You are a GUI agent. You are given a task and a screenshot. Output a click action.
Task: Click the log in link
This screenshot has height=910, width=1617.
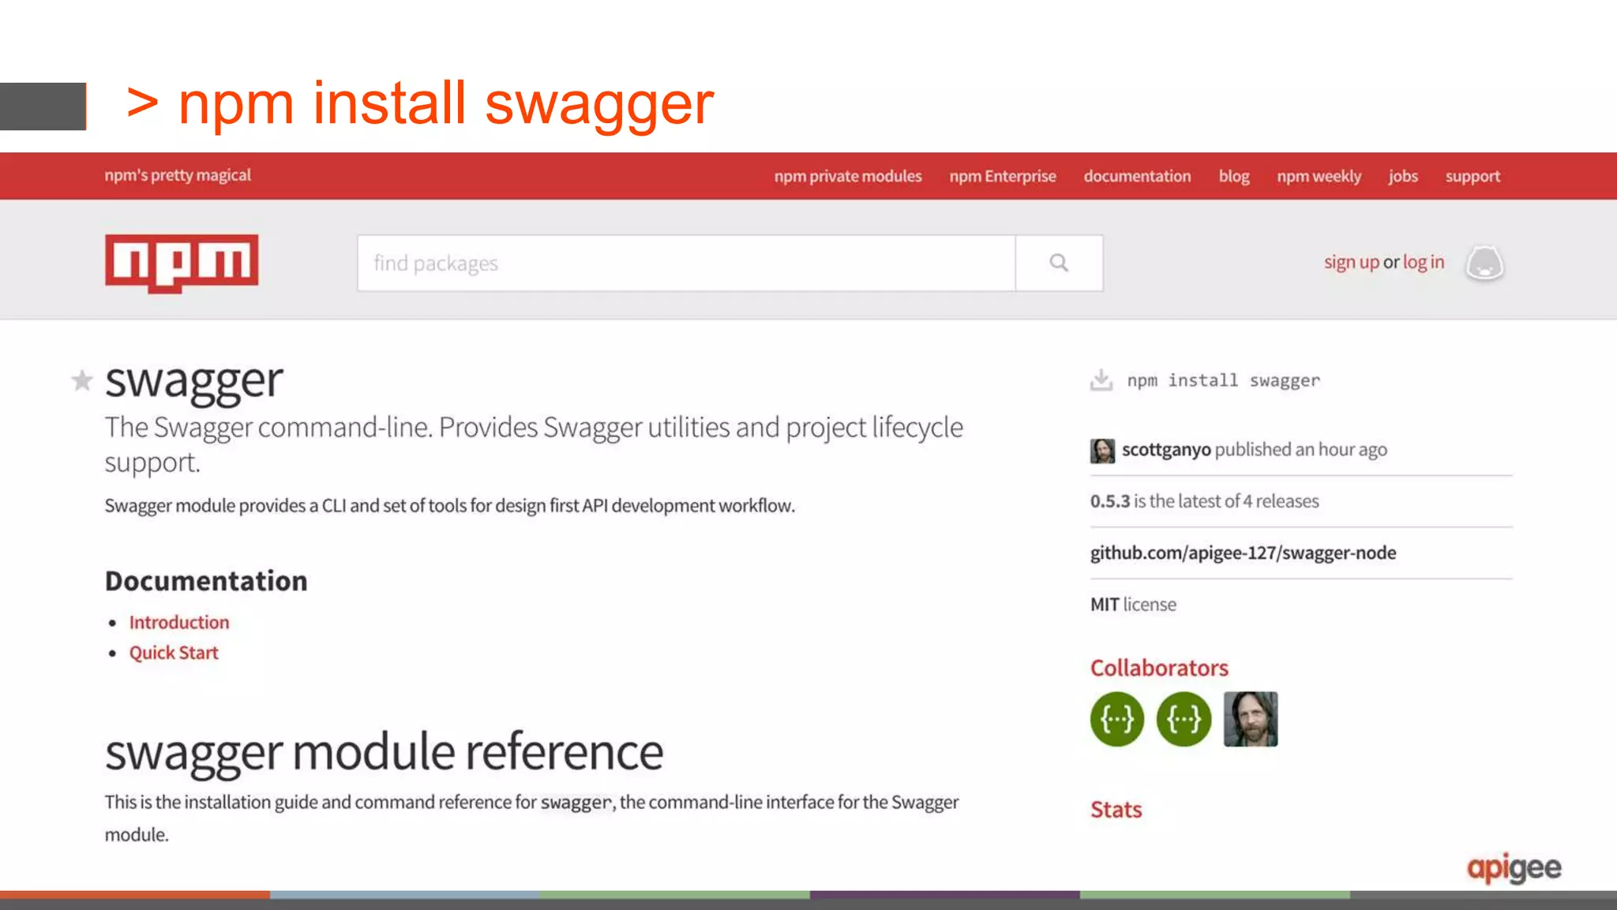tap(1424, 262)
